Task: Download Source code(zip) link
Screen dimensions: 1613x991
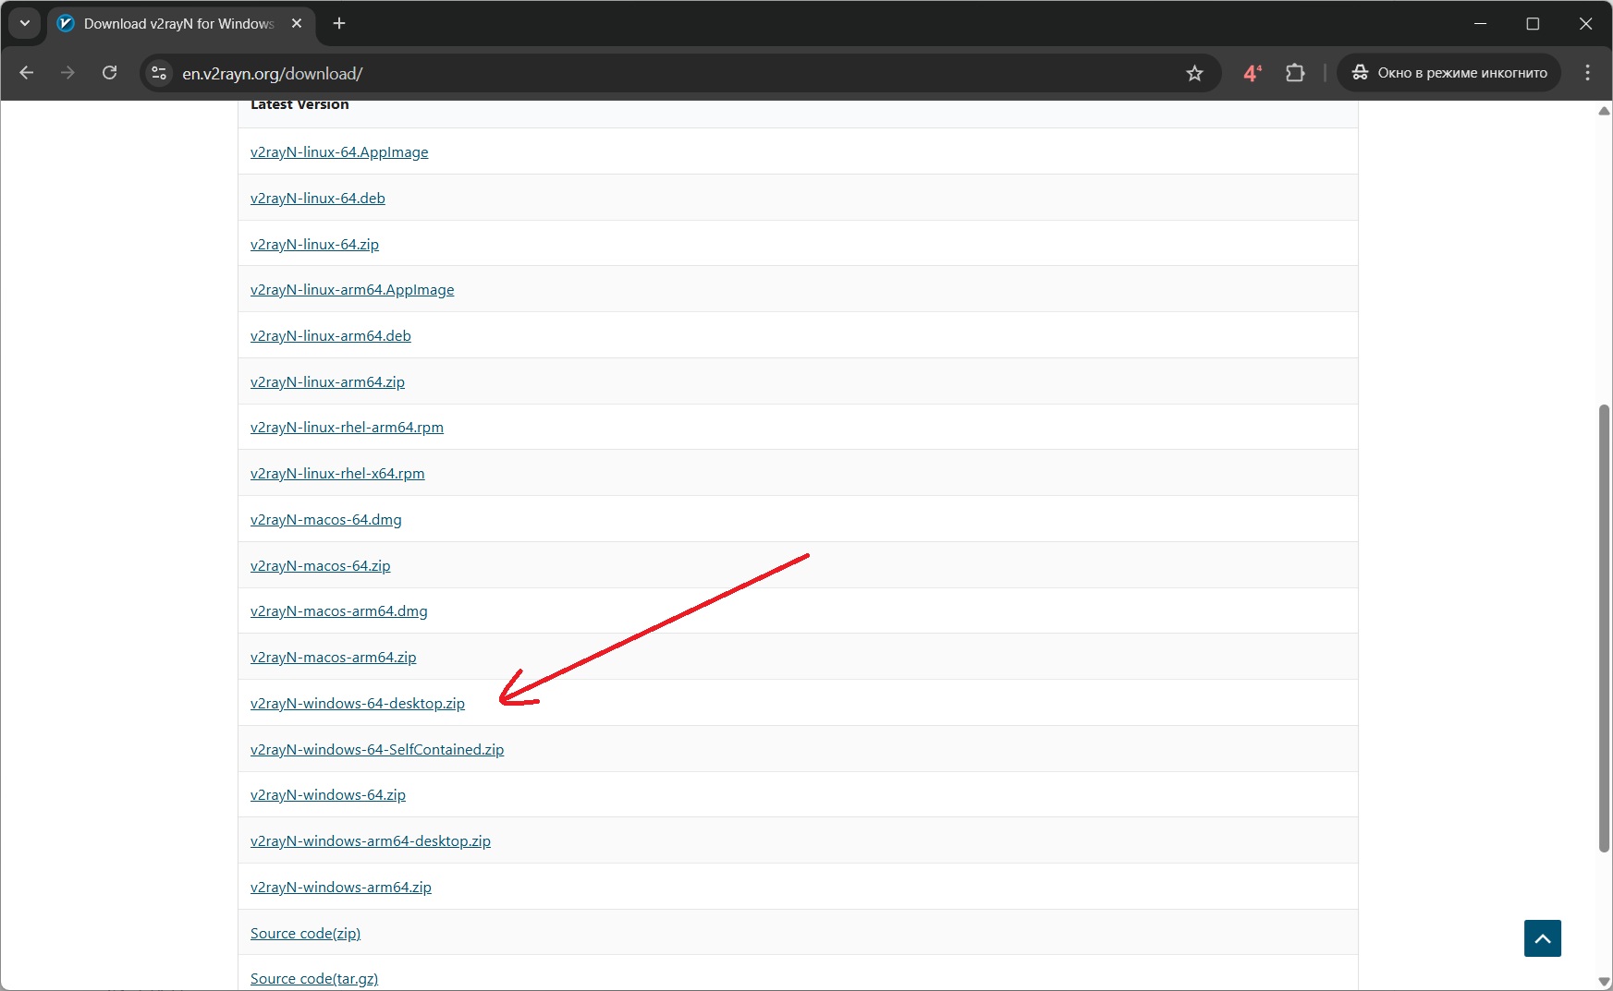Action: pos(305,934)
